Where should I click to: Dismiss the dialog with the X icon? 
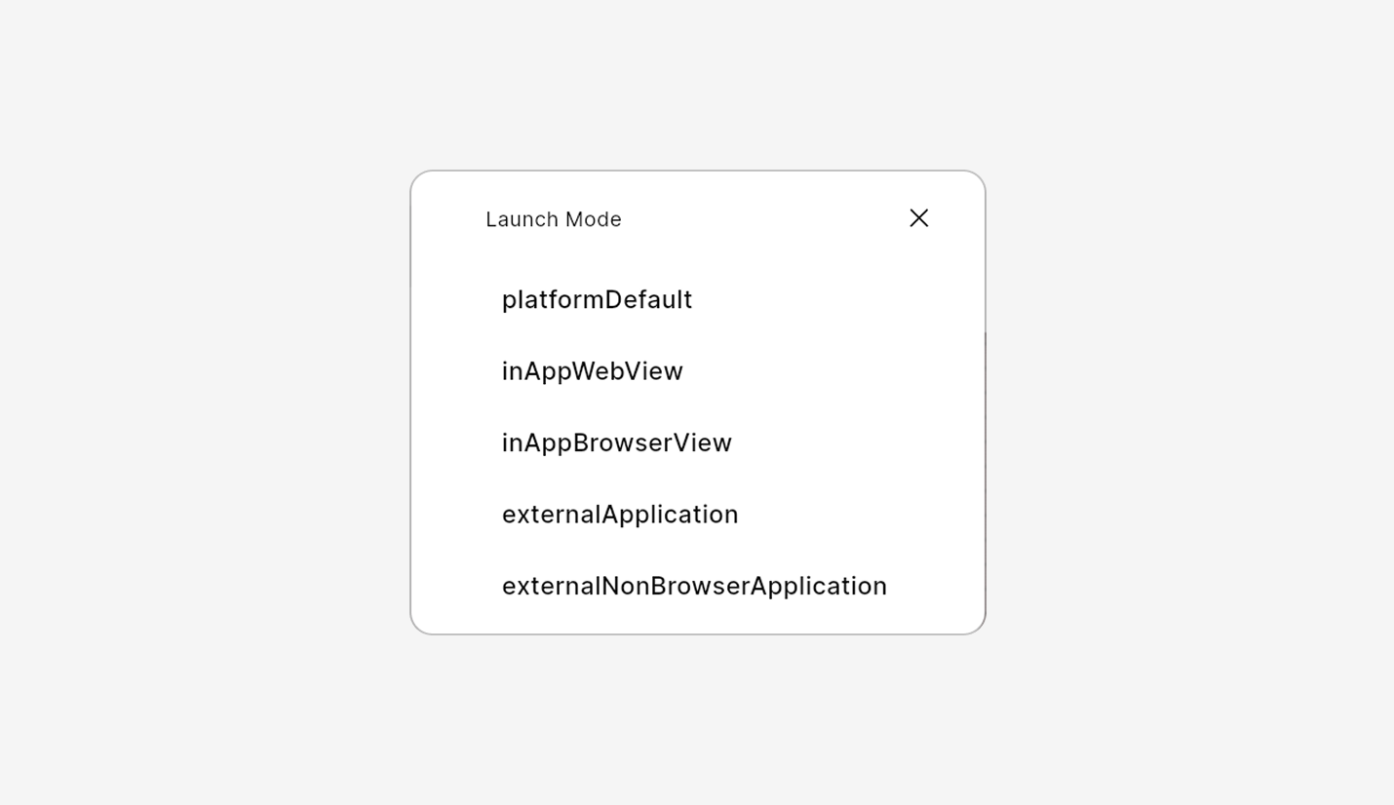click(x=918, y=218)
